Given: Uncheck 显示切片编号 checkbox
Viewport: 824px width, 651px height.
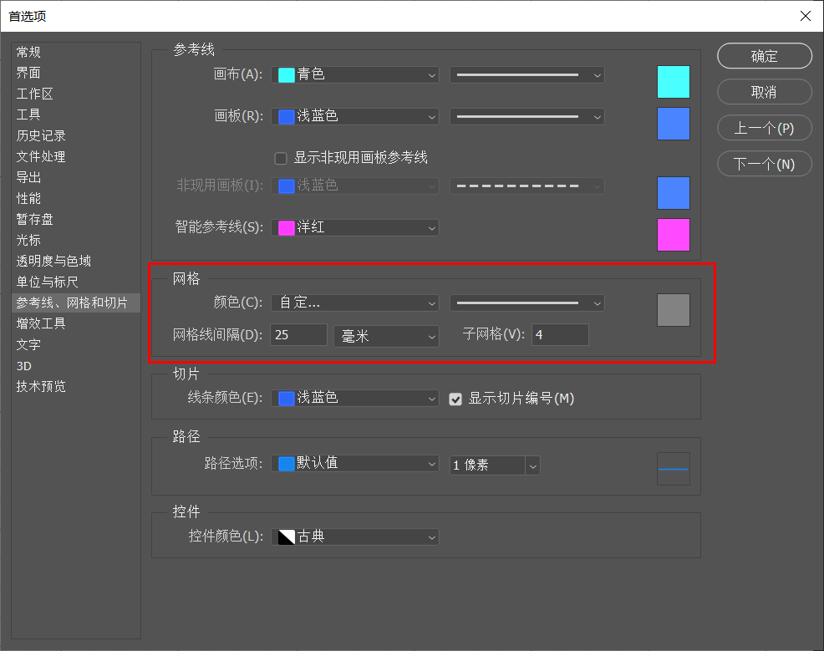Looking at the screenshot, I should pos(455,399).
